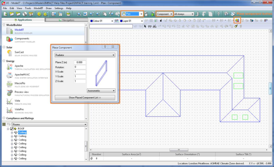
Task: Toggle the ROOF checkbox in tree
Action: [12, 129]
